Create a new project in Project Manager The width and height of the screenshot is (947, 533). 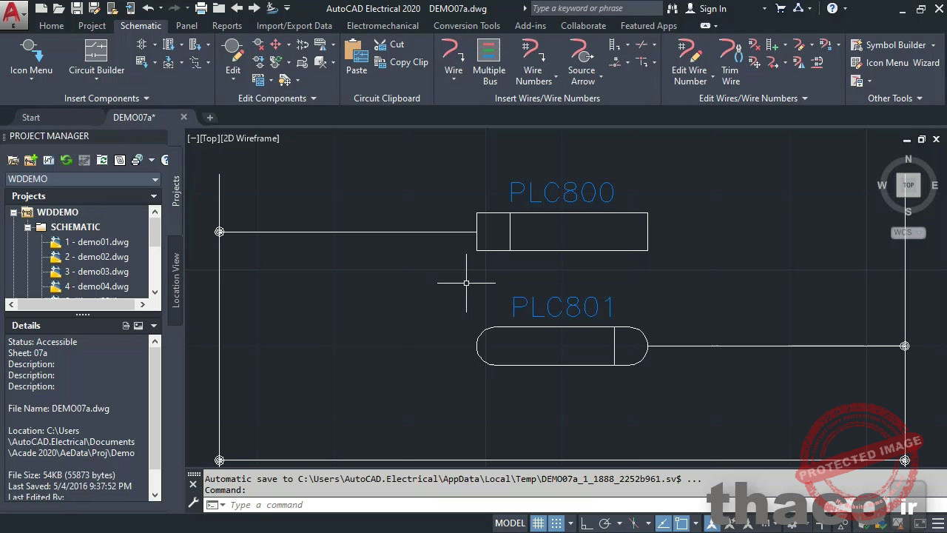pos(30,159)
